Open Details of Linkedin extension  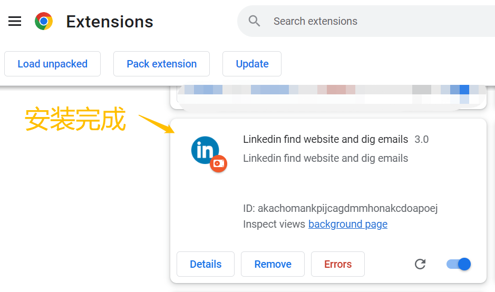pos(206,264)
